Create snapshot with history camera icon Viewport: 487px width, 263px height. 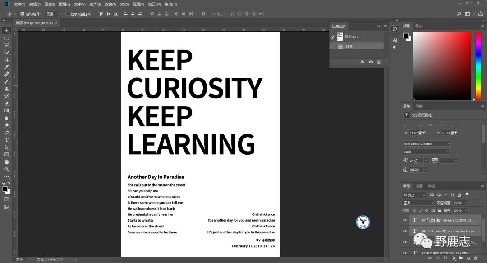(x=371, y=62)
